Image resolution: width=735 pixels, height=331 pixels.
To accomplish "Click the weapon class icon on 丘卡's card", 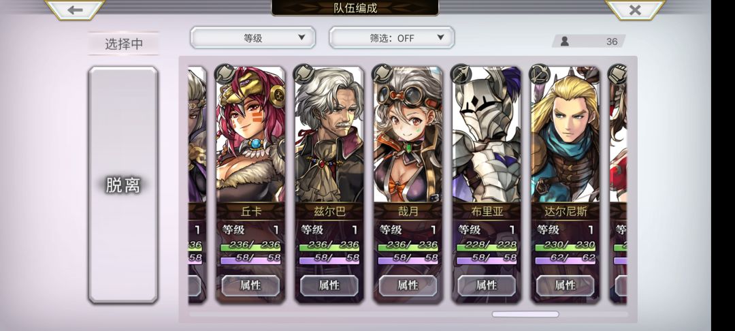I will (x=224, y=73).
